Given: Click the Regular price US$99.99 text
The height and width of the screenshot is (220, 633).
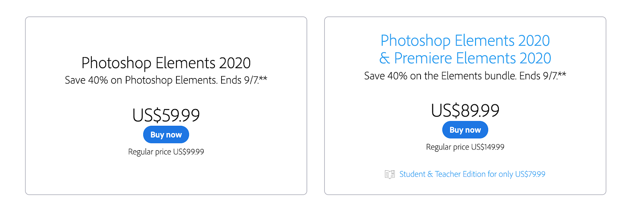Looking at the screenshot, I should (166, 152).
